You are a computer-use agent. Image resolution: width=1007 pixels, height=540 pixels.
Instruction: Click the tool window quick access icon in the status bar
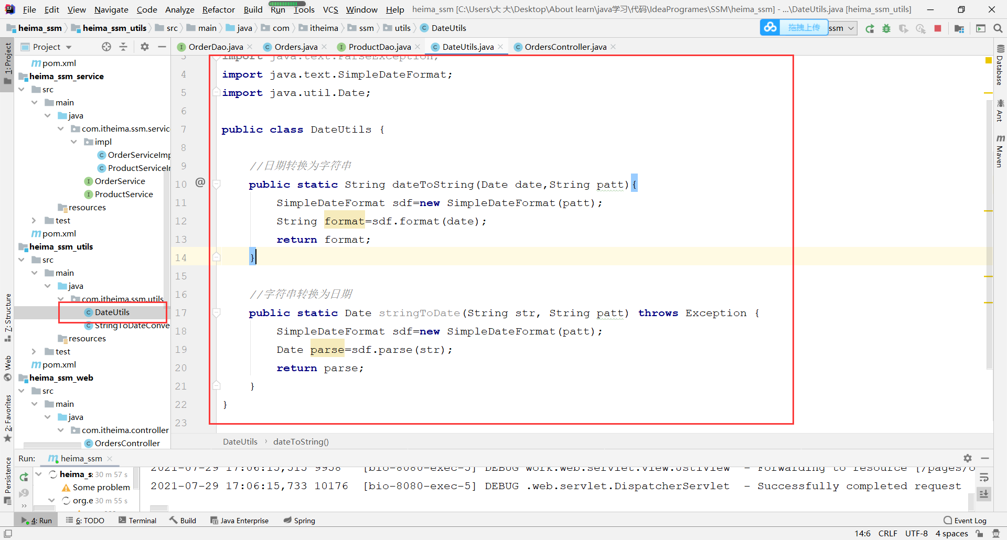pyautogui.click(x=8, y=534)
